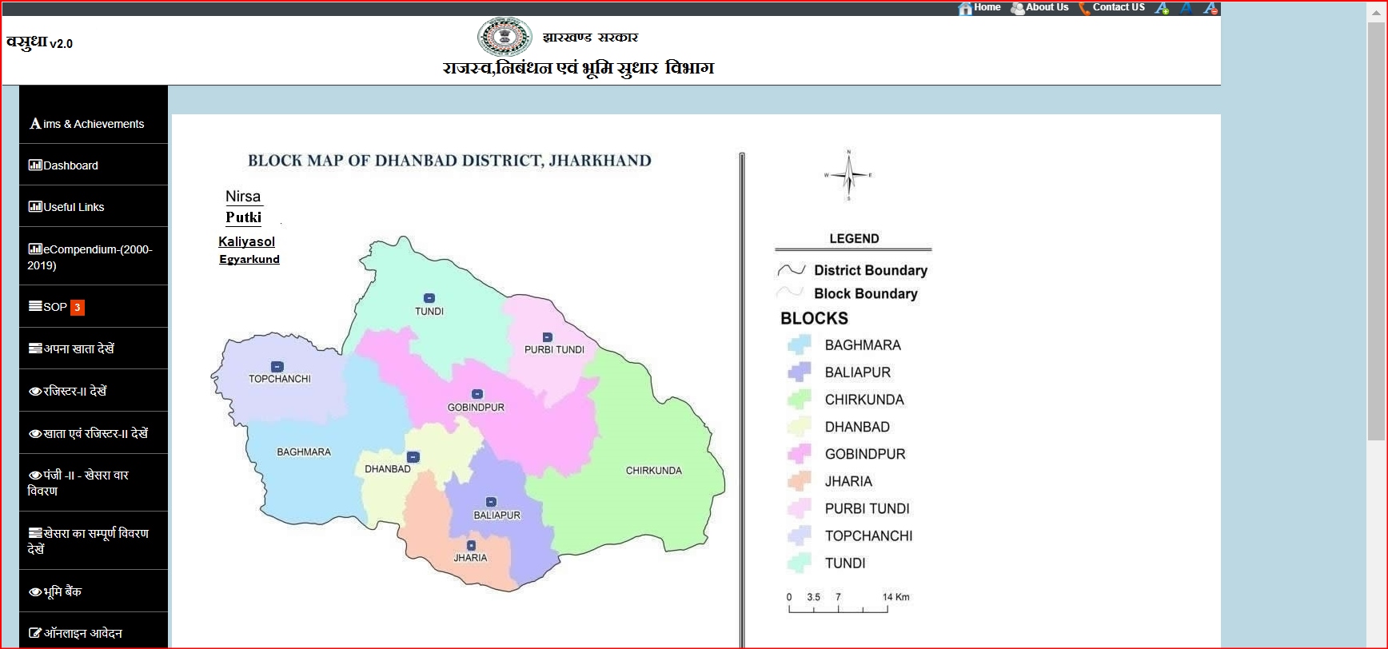Click the Contact US phone icon

[x=1084, y=8]
